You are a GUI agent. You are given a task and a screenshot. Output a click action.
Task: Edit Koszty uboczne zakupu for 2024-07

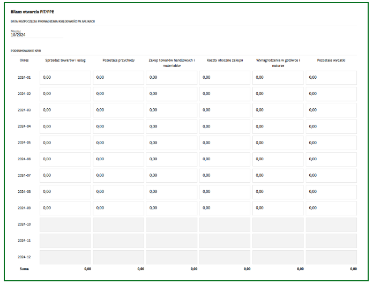pyautogui.click(x=225, y=176)
